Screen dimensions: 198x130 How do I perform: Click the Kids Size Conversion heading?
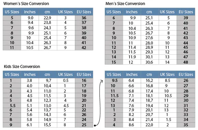pos(22,67)
